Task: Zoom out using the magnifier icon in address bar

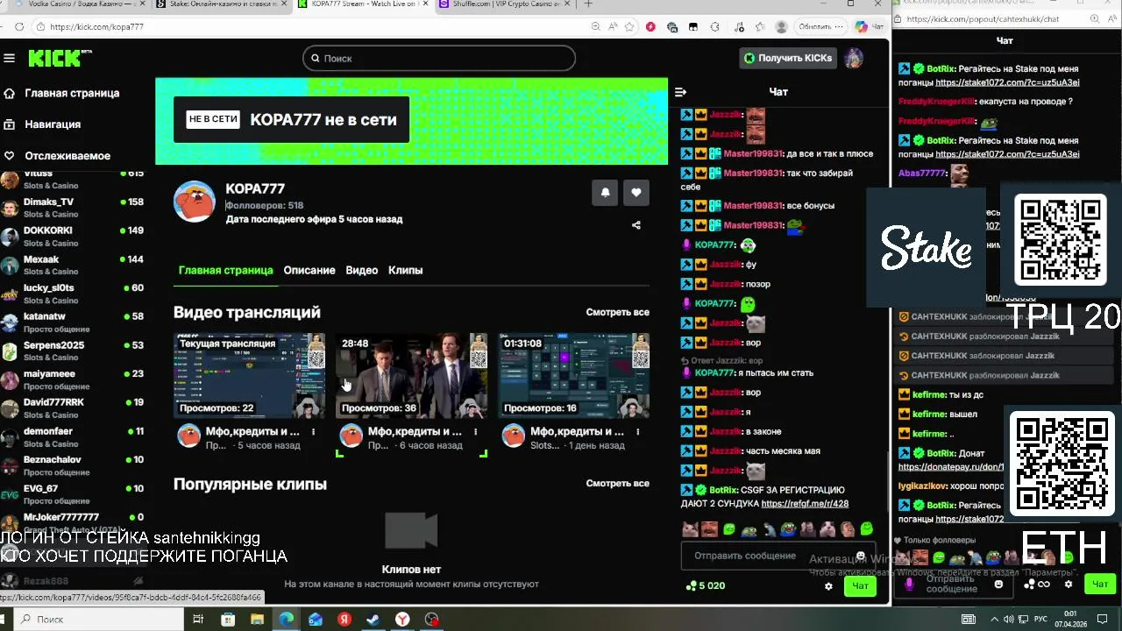Action: click(x=596, y=26)
